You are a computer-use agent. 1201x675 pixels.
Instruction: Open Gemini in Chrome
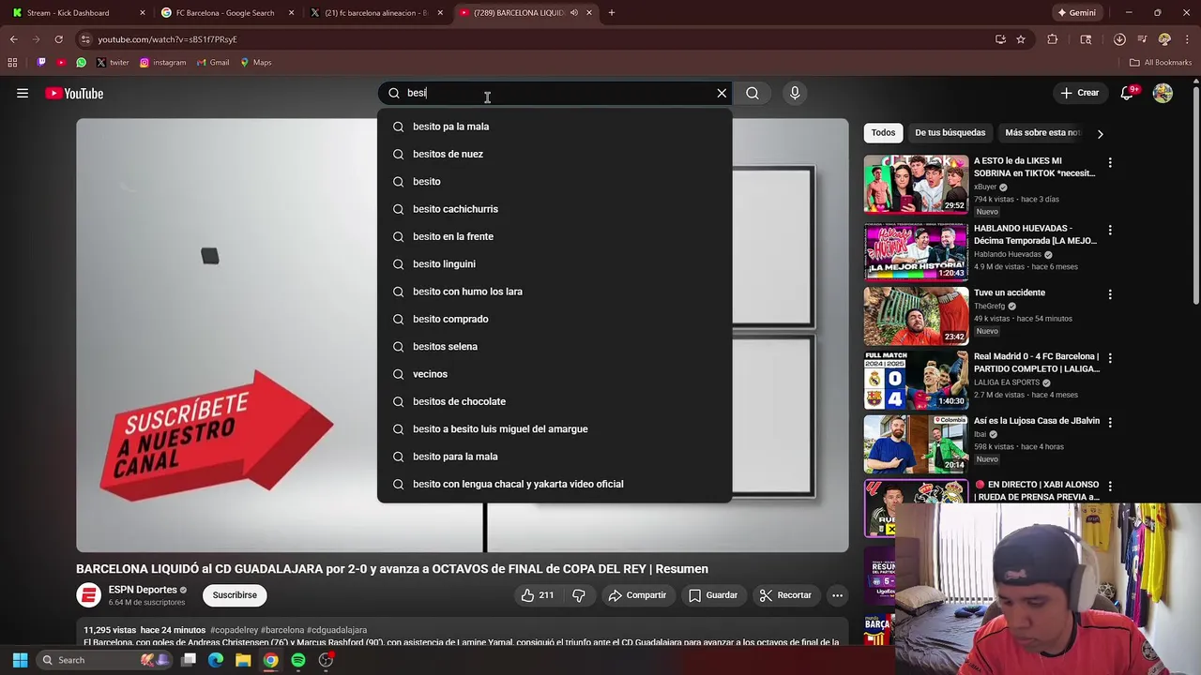(x=1076, y=13)
